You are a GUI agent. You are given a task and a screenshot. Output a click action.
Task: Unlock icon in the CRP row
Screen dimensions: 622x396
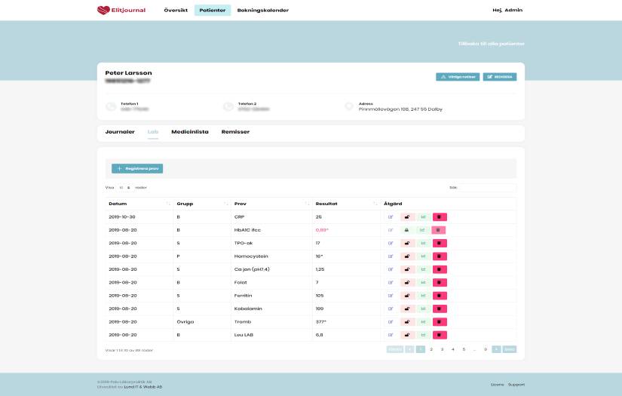pos(407,217)
